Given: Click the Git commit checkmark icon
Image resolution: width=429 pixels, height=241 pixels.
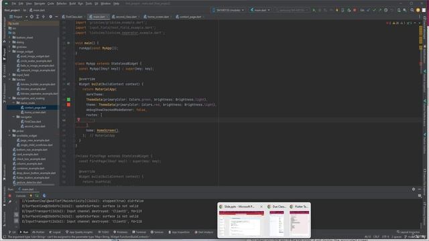Looking at the screenshot, I should (x=374, y=10).
